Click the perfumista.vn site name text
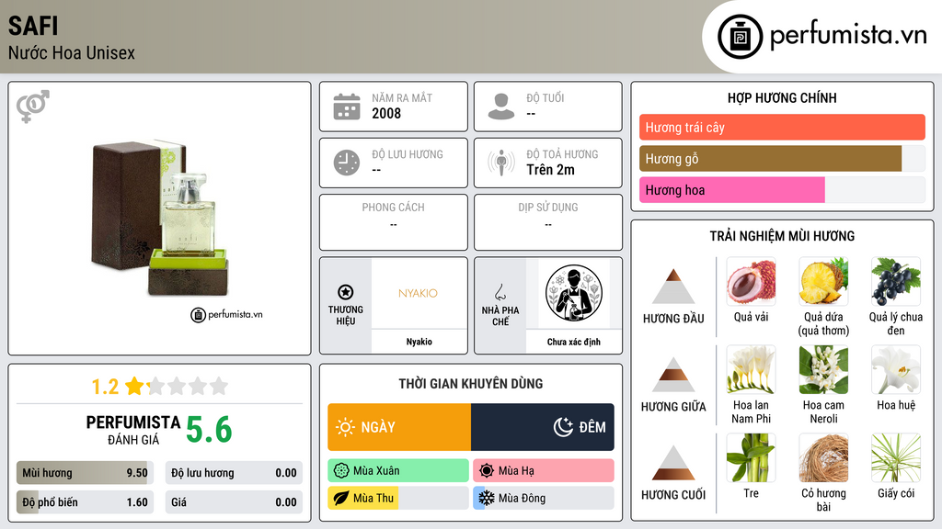This screenshot has height=529, width=942. click(x=848, y=34)
